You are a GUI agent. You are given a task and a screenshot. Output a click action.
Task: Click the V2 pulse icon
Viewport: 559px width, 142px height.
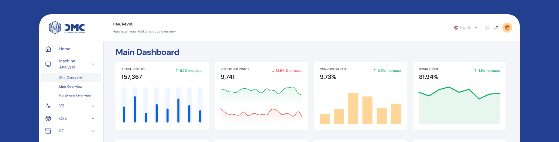point(48,106)
